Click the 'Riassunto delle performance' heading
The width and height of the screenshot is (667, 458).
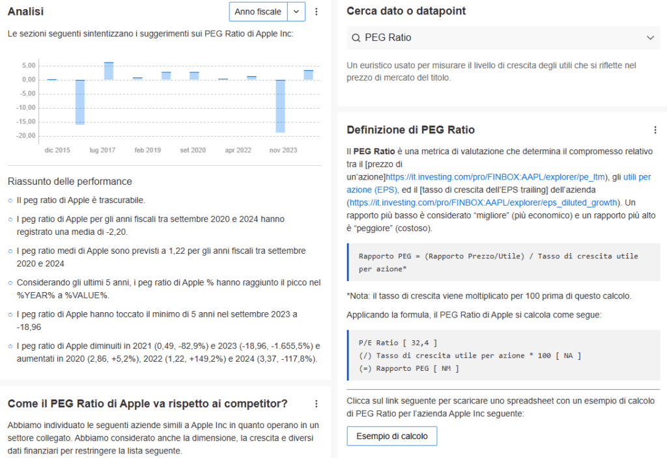point(70,182)
